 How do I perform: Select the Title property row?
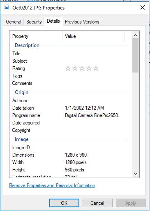(69, 54)
